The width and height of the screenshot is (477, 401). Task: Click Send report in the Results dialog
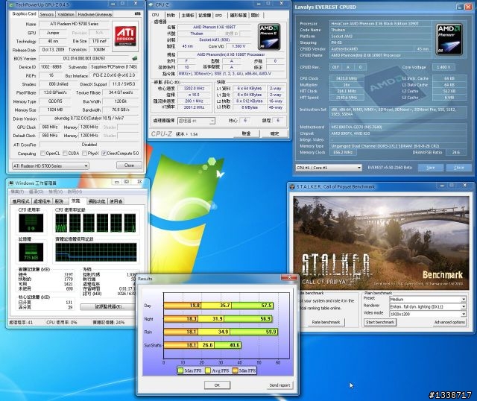279,385
